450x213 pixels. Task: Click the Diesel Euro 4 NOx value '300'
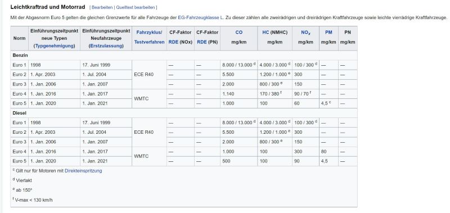click(x=298, y=151)
